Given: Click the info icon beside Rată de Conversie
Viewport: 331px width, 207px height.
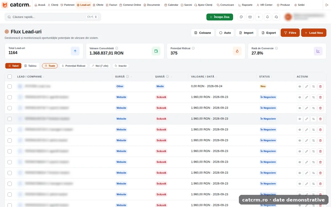Looking at the screenshot, I should pos(276,48).
